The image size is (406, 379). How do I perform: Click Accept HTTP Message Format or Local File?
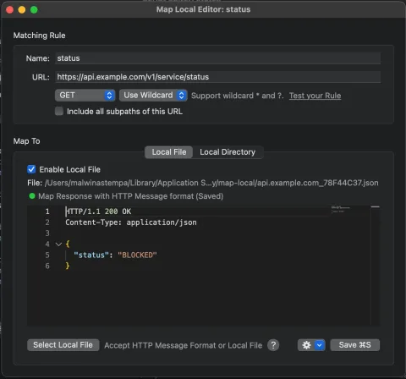click(x=184, y=345)
